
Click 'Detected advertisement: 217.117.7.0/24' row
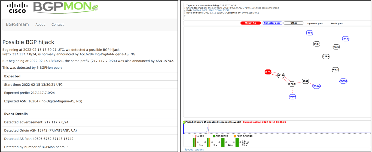[x=90, y=122]
